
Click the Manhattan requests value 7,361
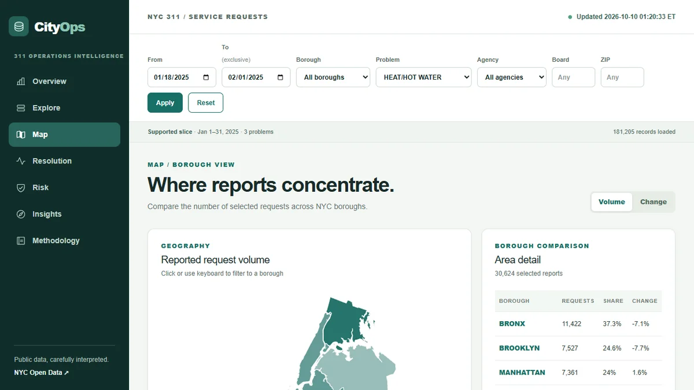[x=570, y=373]
